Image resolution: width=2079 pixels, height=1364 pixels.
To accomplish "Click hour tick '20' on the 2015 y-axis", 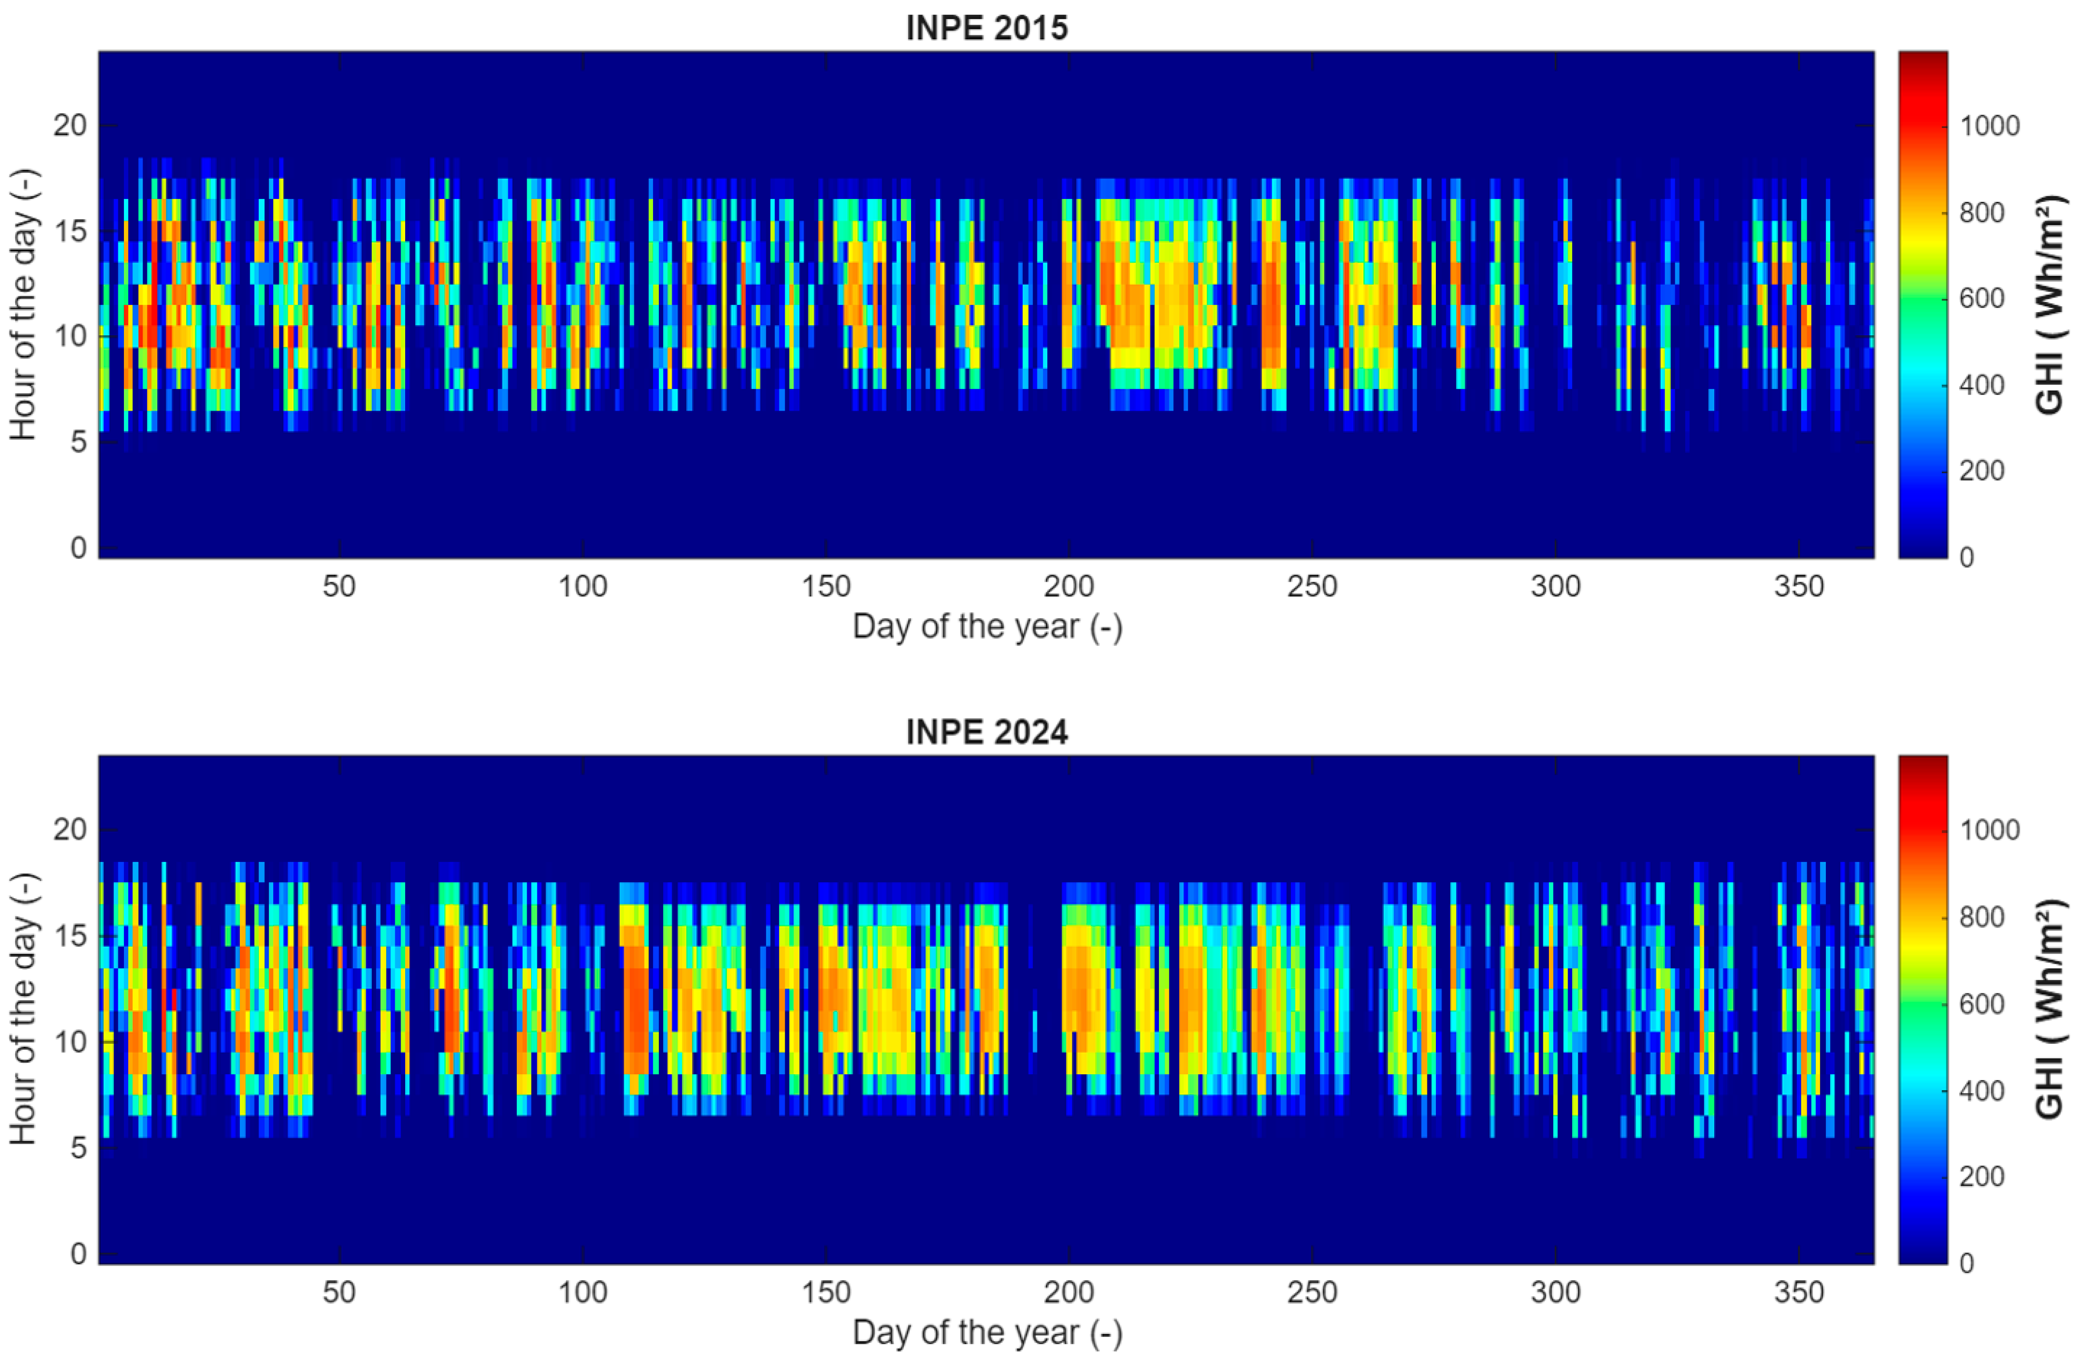I will (70, 126).
